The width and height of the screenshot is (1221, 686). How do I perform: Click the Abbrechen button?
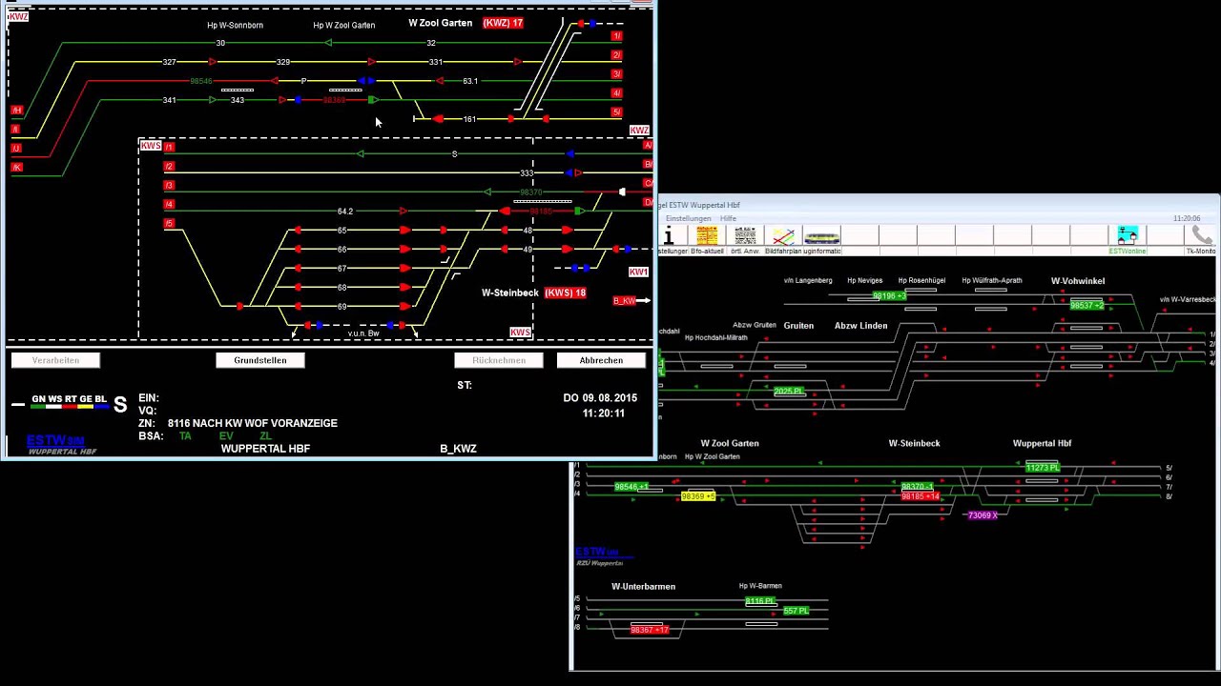click(x=601, y=360)
